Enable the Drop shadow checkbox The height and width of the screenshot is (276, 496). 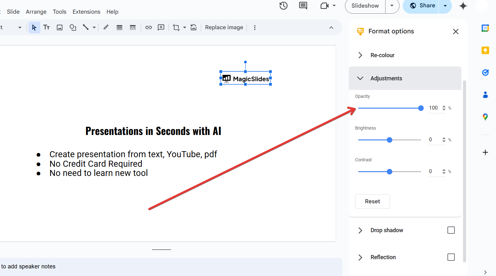(x=451, y=230)
